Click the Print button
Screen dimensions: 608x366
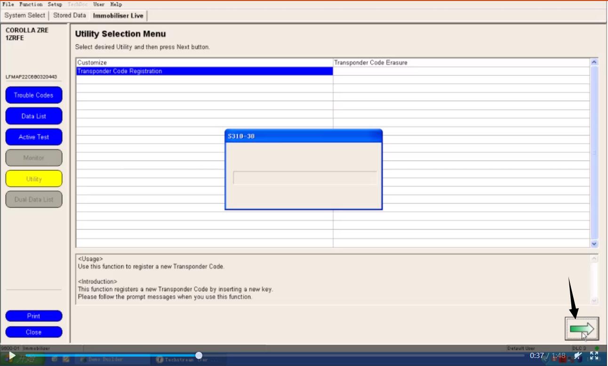pos(34,316)
